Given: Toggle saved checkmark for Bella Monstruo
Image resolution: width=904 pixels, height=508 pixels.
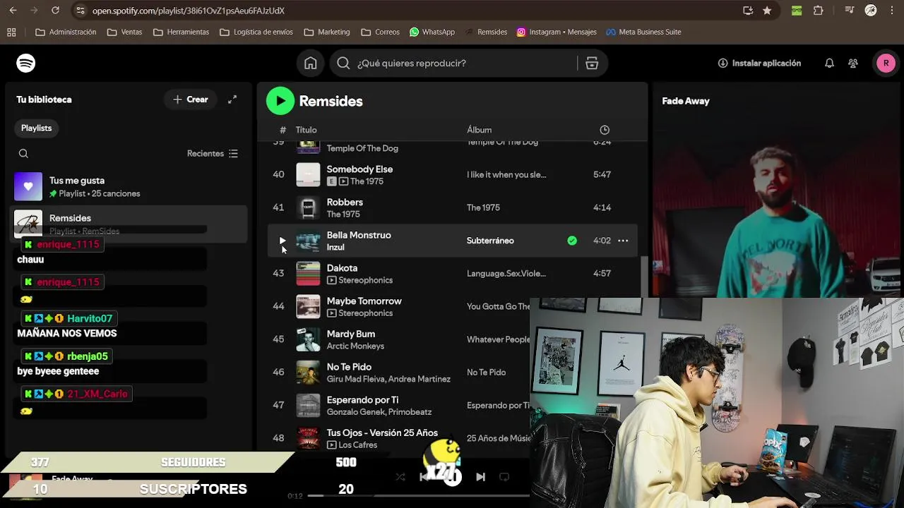Looking at the screenshot, I should click(x=572, y=241).
